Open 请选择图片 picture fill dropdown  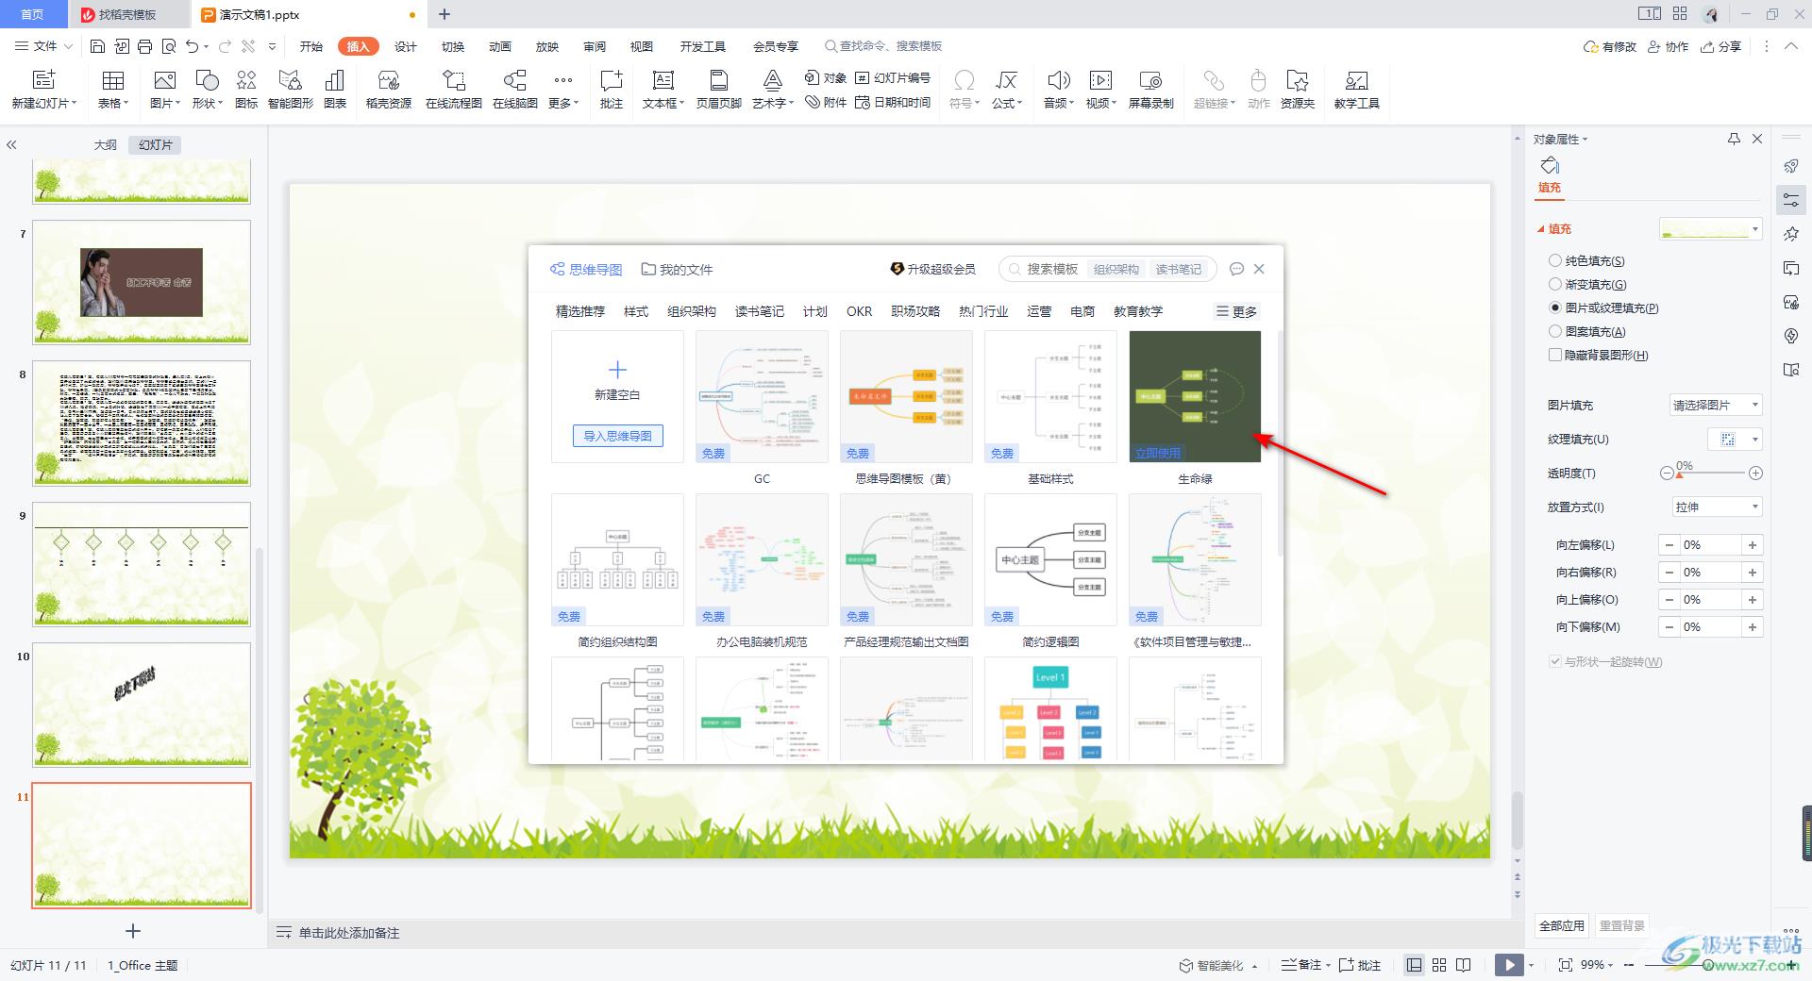[x=1716, y=405]
